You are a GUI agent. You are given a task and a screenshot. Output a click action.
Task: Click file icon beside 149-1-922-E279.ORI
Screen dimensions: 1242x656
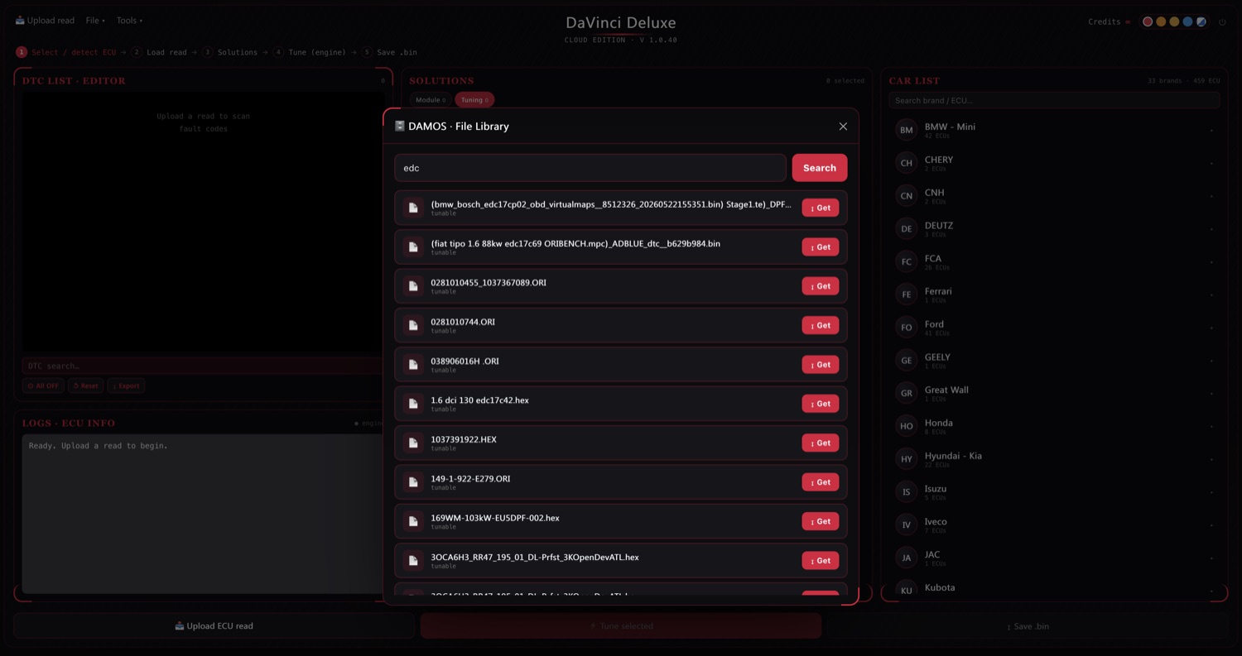click(413, 482)
